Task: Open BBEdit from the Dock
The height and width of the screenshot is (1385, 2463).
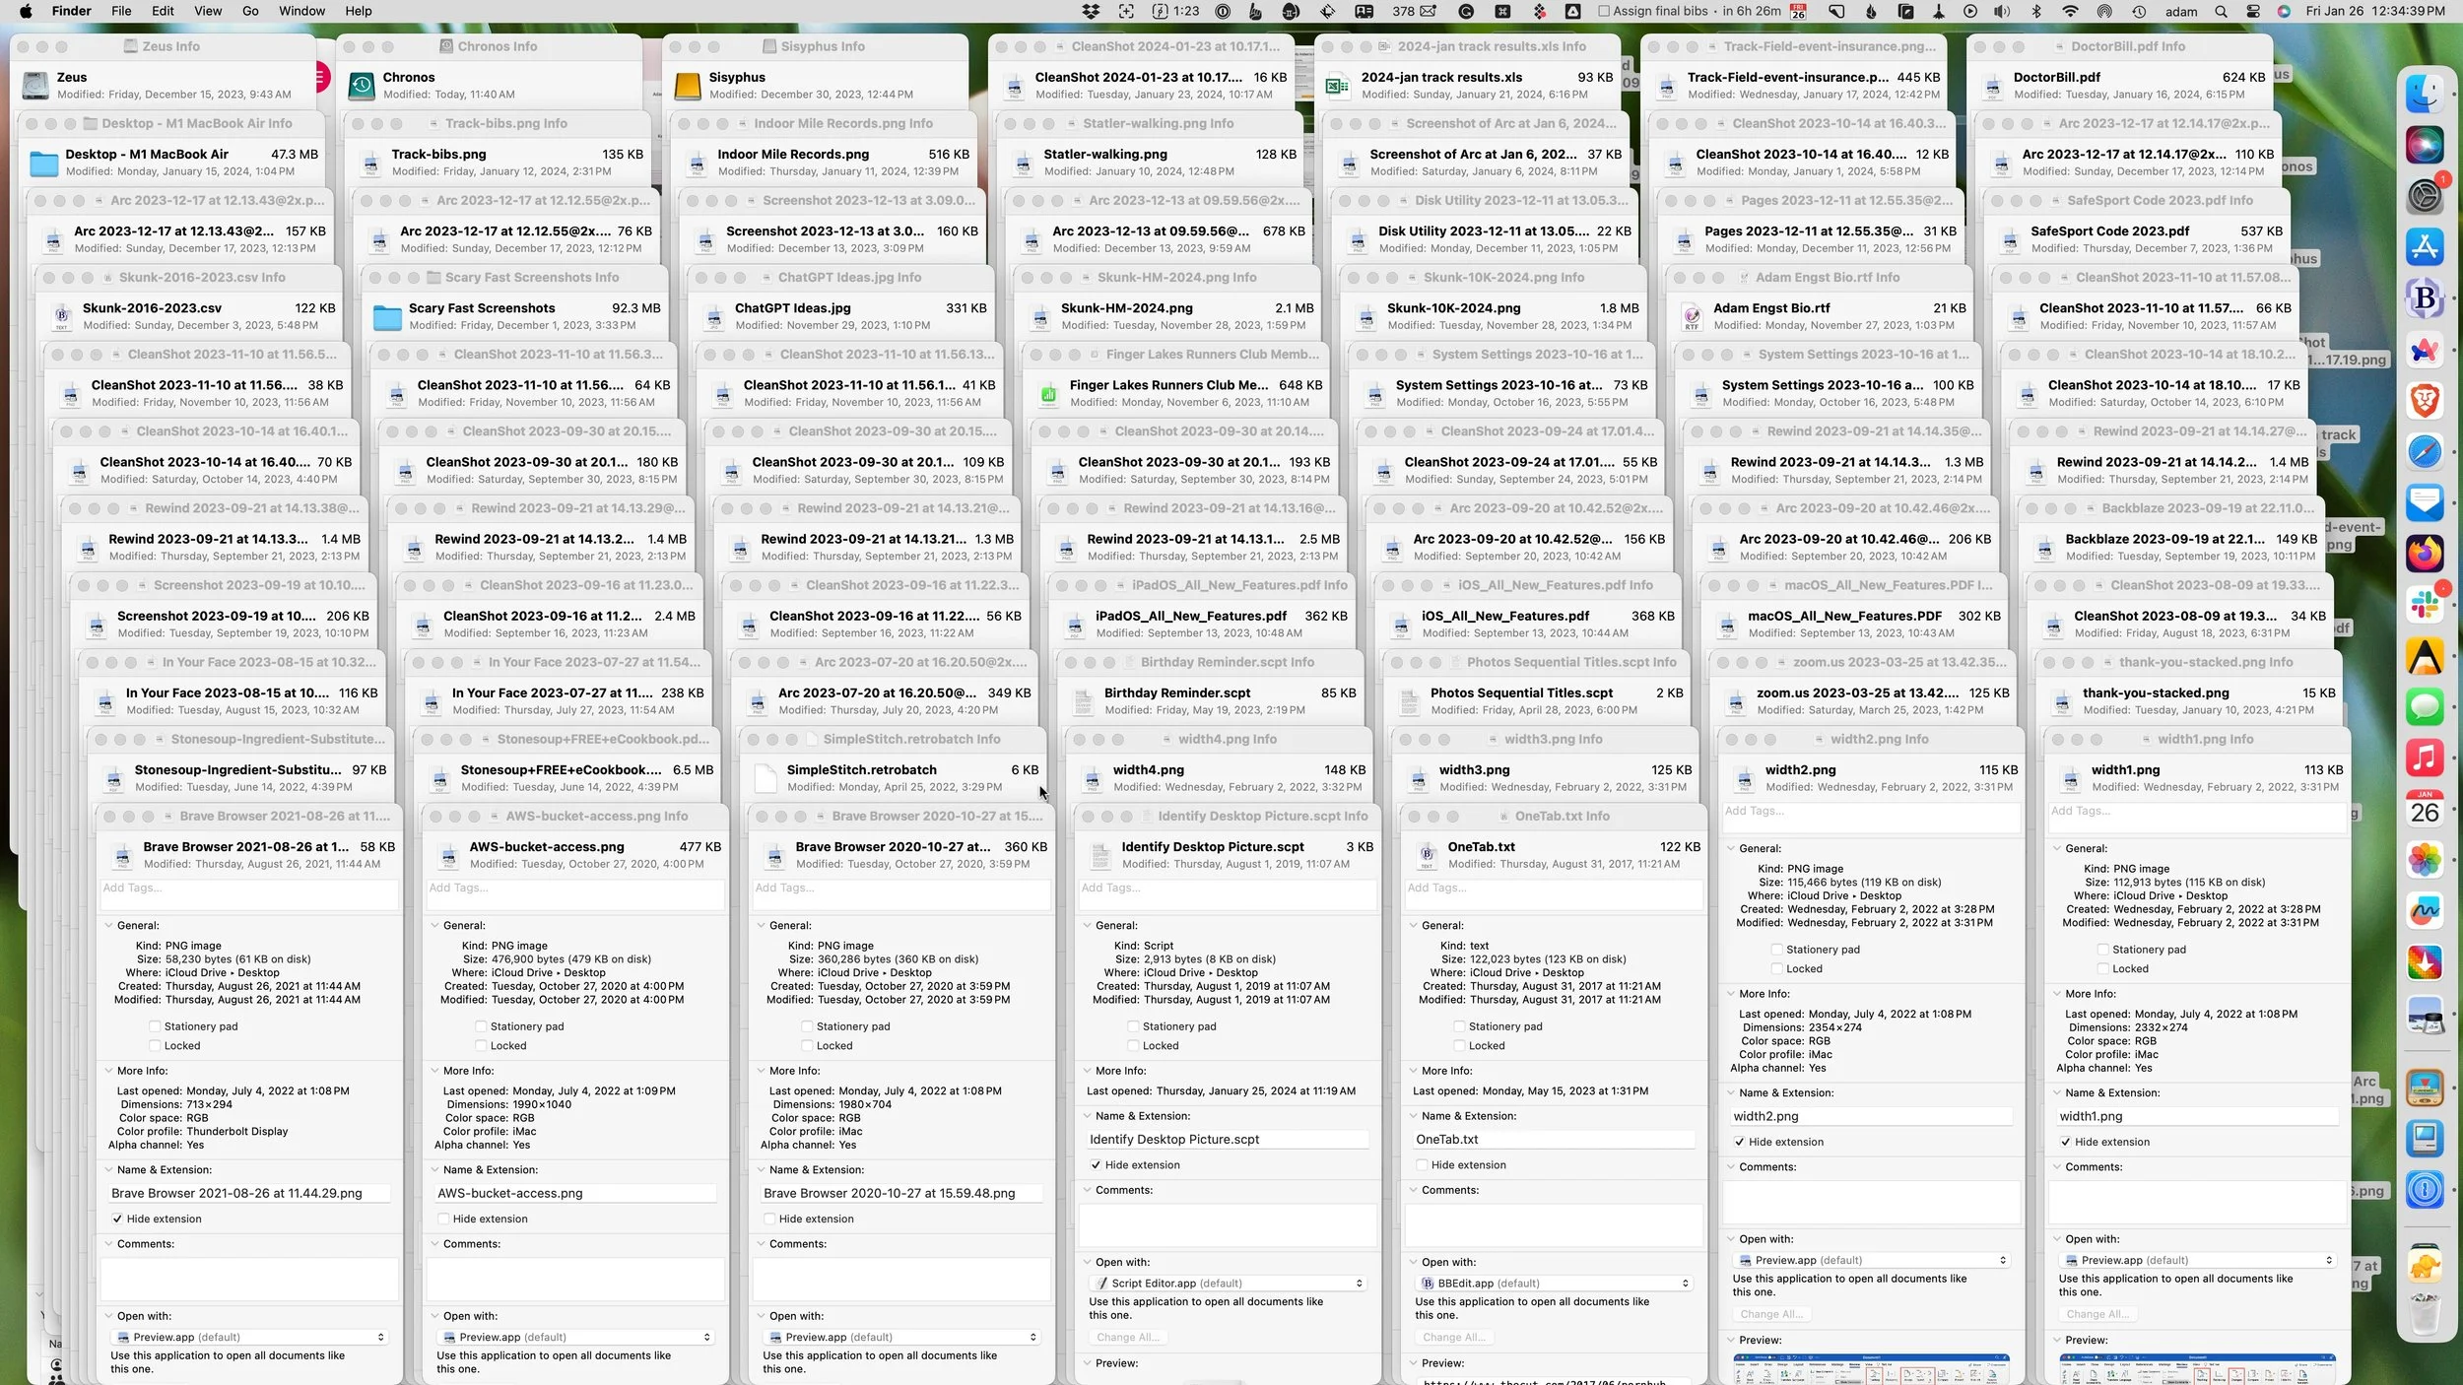Action: (2426, 297)
